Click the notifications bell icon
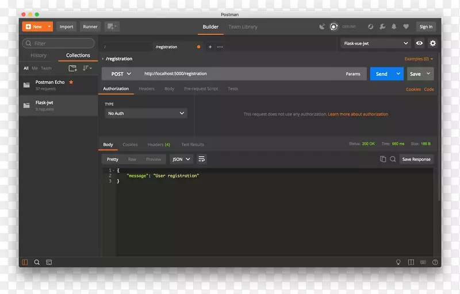The image size is (460, 294). click(394, 26)
